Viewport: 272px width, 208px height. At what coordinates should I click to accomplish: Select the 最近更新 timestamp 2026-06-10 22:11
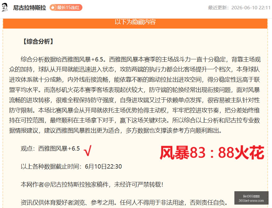coord(239,8)
